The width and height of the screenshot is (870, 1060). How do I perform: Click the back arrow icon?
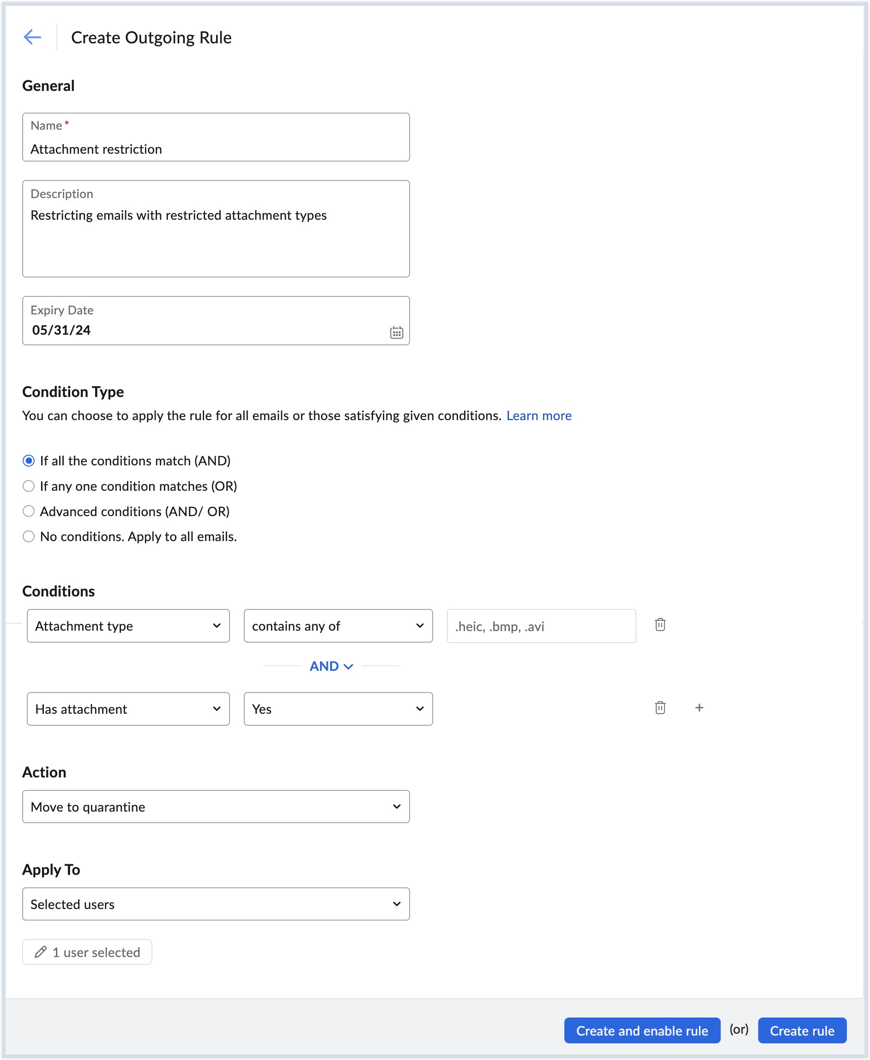coord(32,37)
